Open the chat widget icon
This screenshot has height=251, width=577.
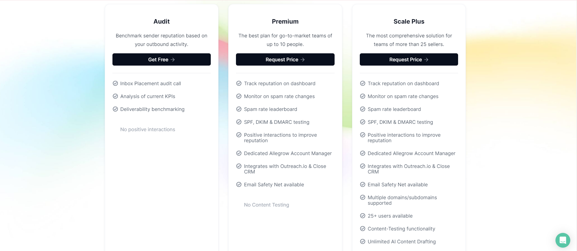click(563, 240)
